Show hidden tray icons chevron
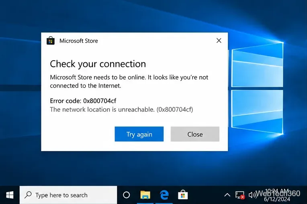This screenshot has width=307, height=204. click(x=227, y=195)
